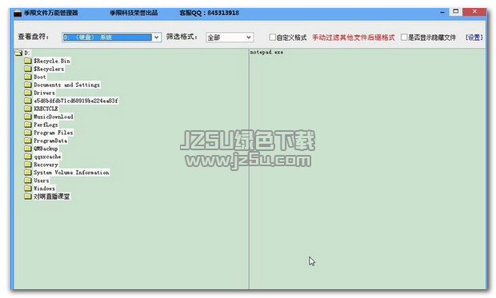Image resolution: width=496 pixels, height=298 pixels.
Task: Click the Users folder icon
Action: point(28,180)
